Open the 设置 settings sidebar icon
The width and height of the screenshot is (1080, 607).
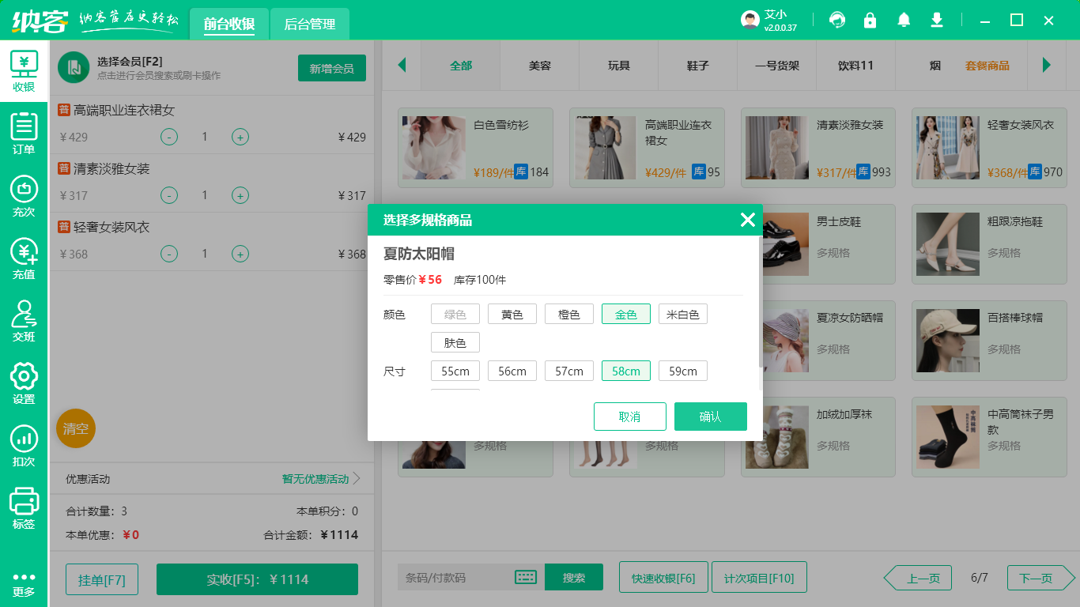[x=24, y=383]
